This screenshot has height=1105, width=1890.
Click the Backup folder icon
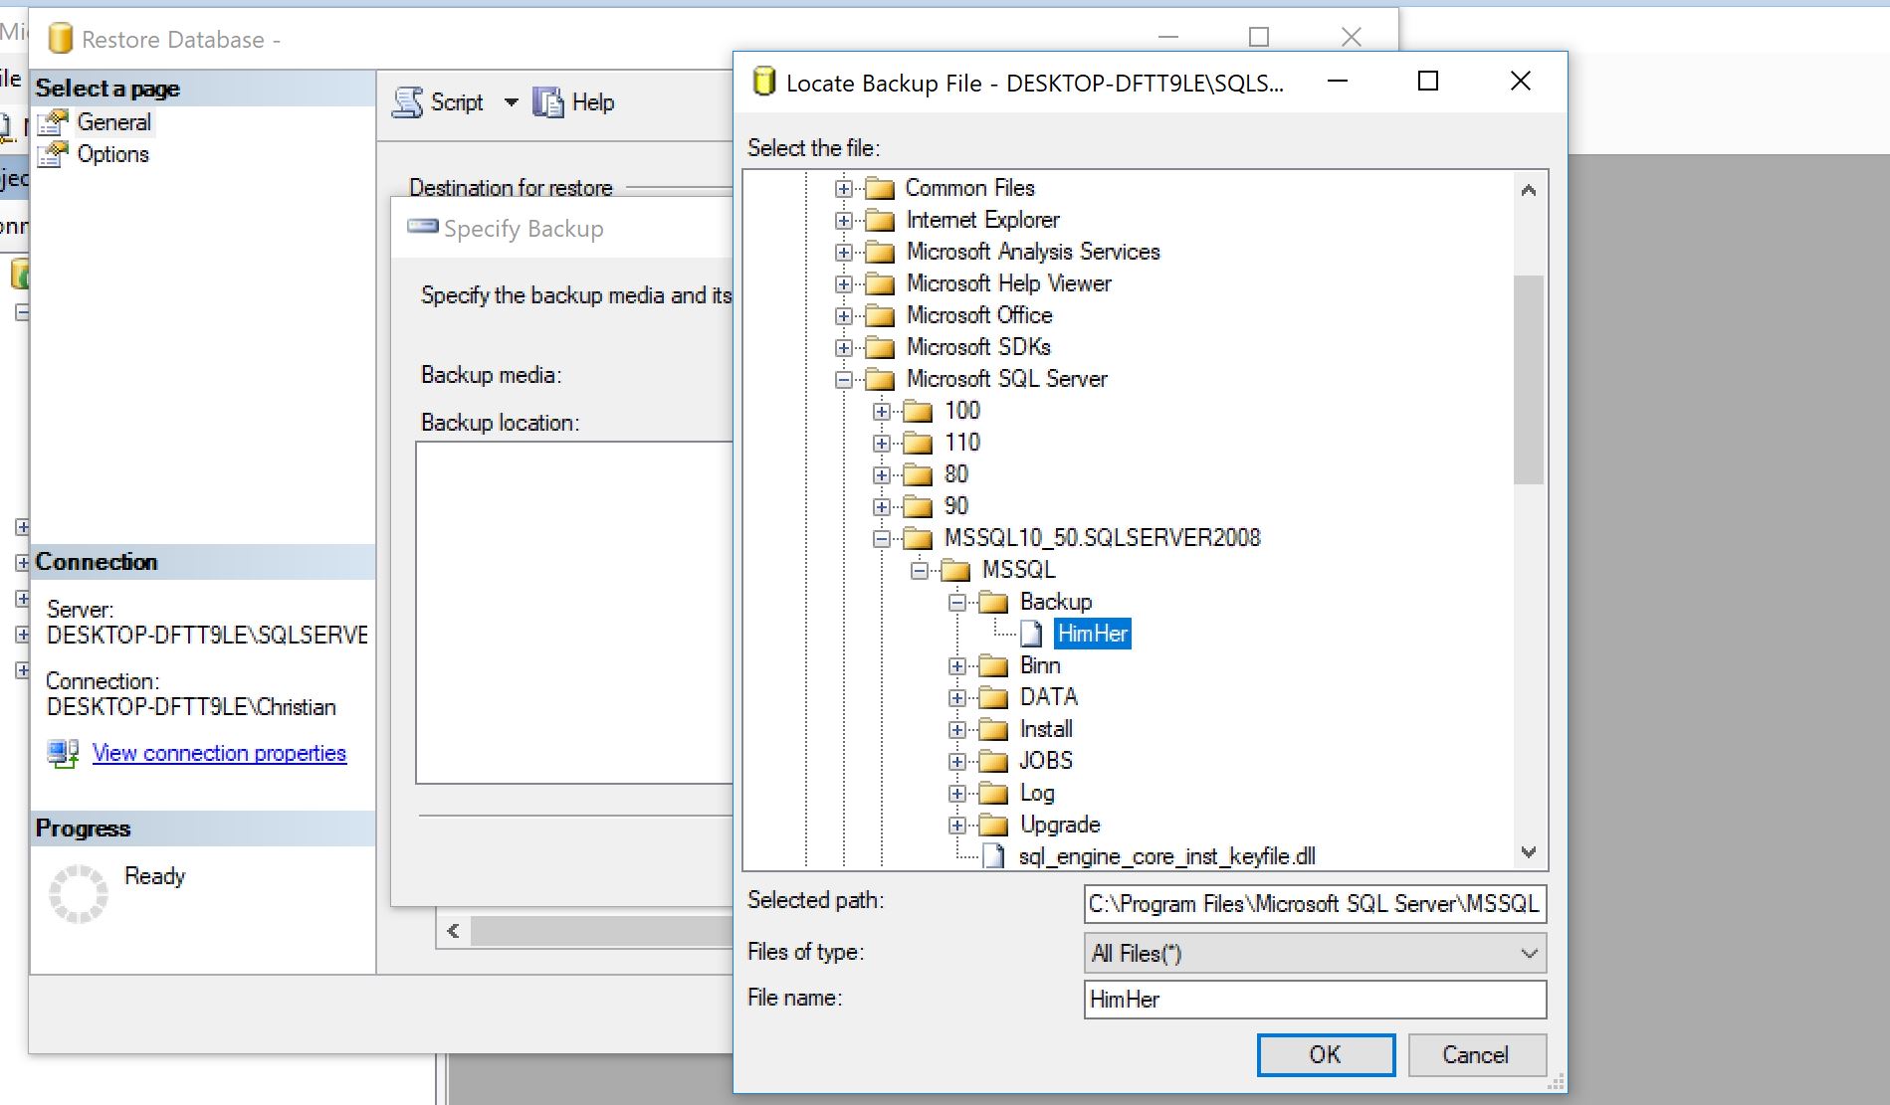coord(994,602)
